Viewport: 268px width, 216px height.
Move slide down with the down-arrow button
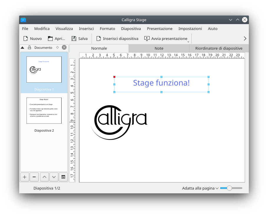(x=54, y=177)
